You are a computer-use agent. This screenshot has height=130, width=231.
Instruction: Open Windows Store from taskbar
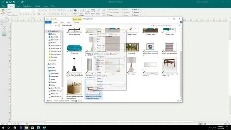[32, 127]
